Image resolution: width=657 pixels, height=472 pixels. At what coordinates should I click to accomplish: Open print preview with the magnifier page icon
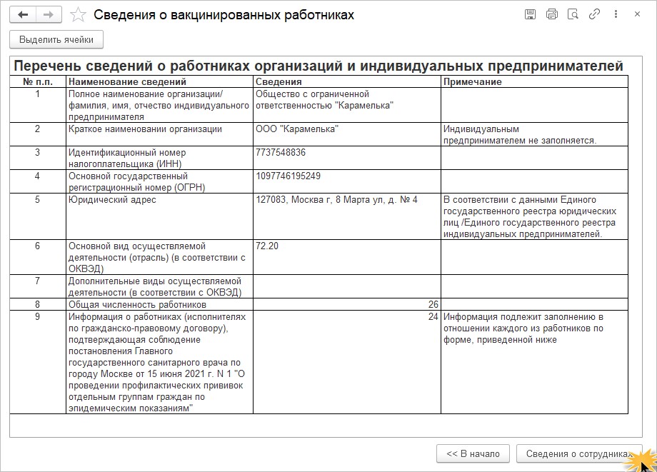(573, 14)
